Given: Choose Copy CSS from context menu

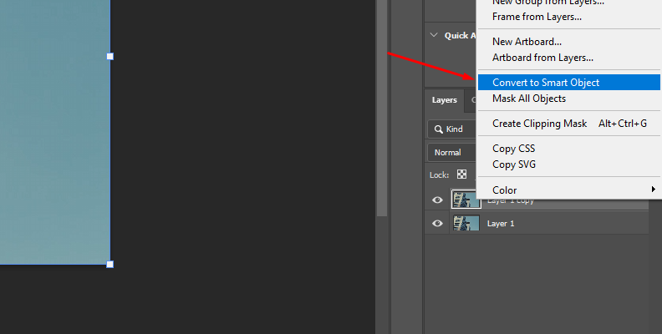Looking at the screenshot, I should coord(513,149).
